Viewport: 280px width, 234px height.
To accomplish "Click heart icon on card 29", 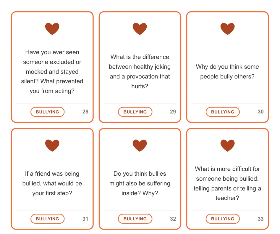I will point(140,29).
